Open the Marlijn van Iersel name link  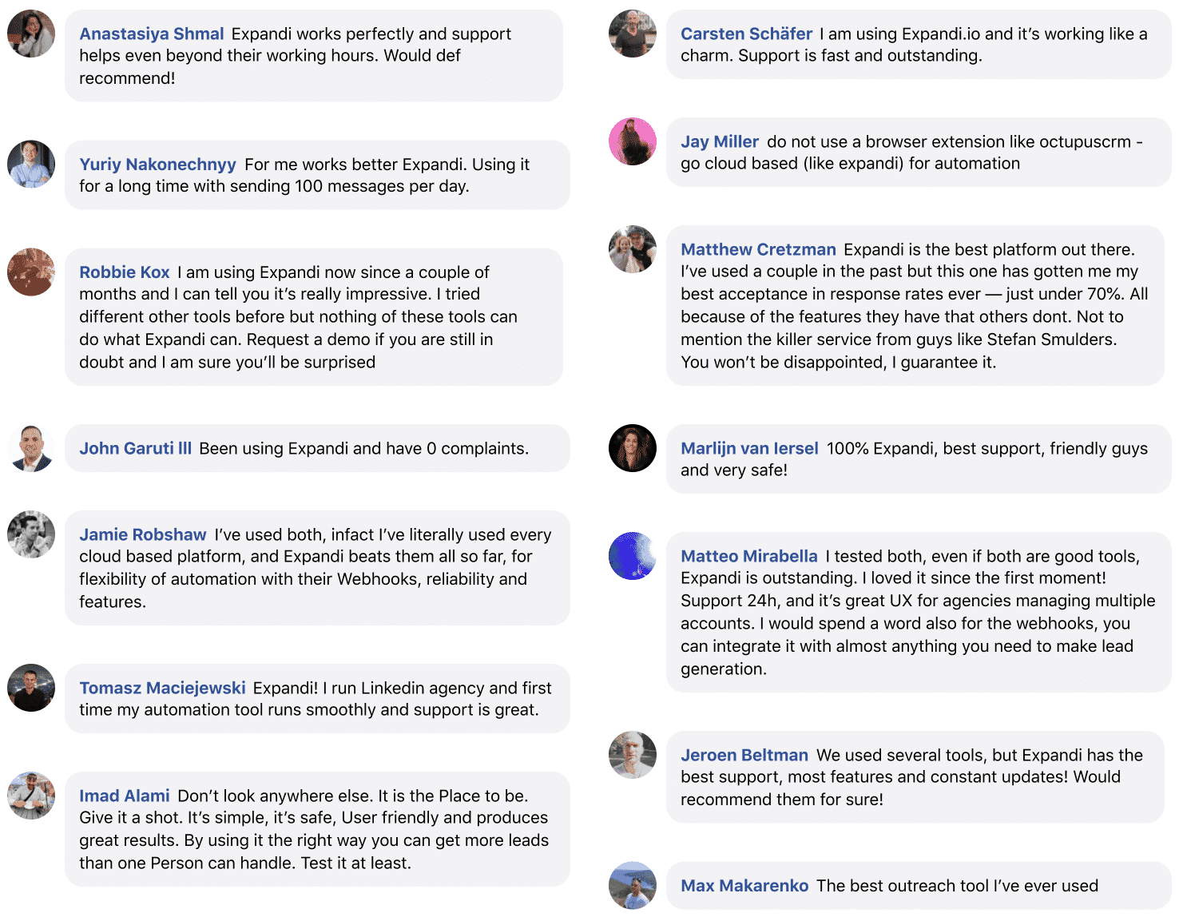(749, 448)
